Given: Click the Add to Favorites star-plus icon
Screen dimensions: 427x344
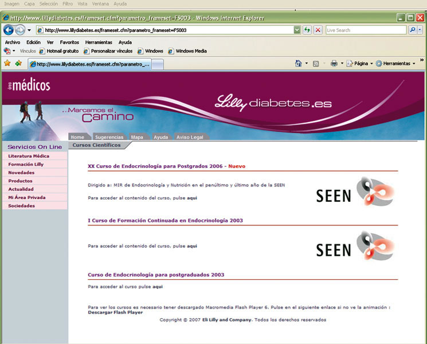Looking at the screenshot, I should coord(18,63).
